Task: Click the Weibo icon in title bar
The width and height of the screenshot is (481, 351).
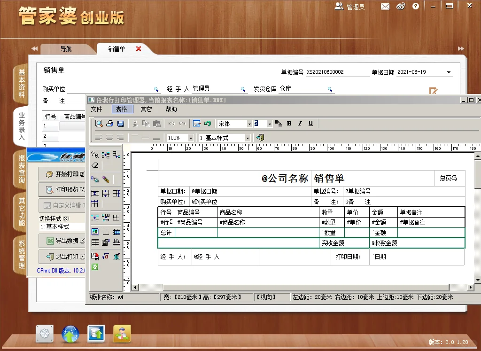Action: 401,6
